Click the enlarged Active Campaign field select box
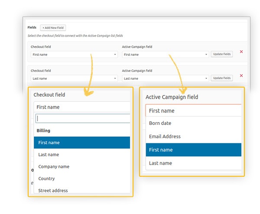This screenshot has width=260, height=214. [193, 111]
